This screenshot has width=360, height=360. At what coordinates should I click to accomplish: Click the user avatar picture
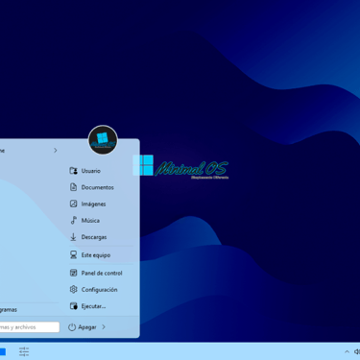point(103,140)
